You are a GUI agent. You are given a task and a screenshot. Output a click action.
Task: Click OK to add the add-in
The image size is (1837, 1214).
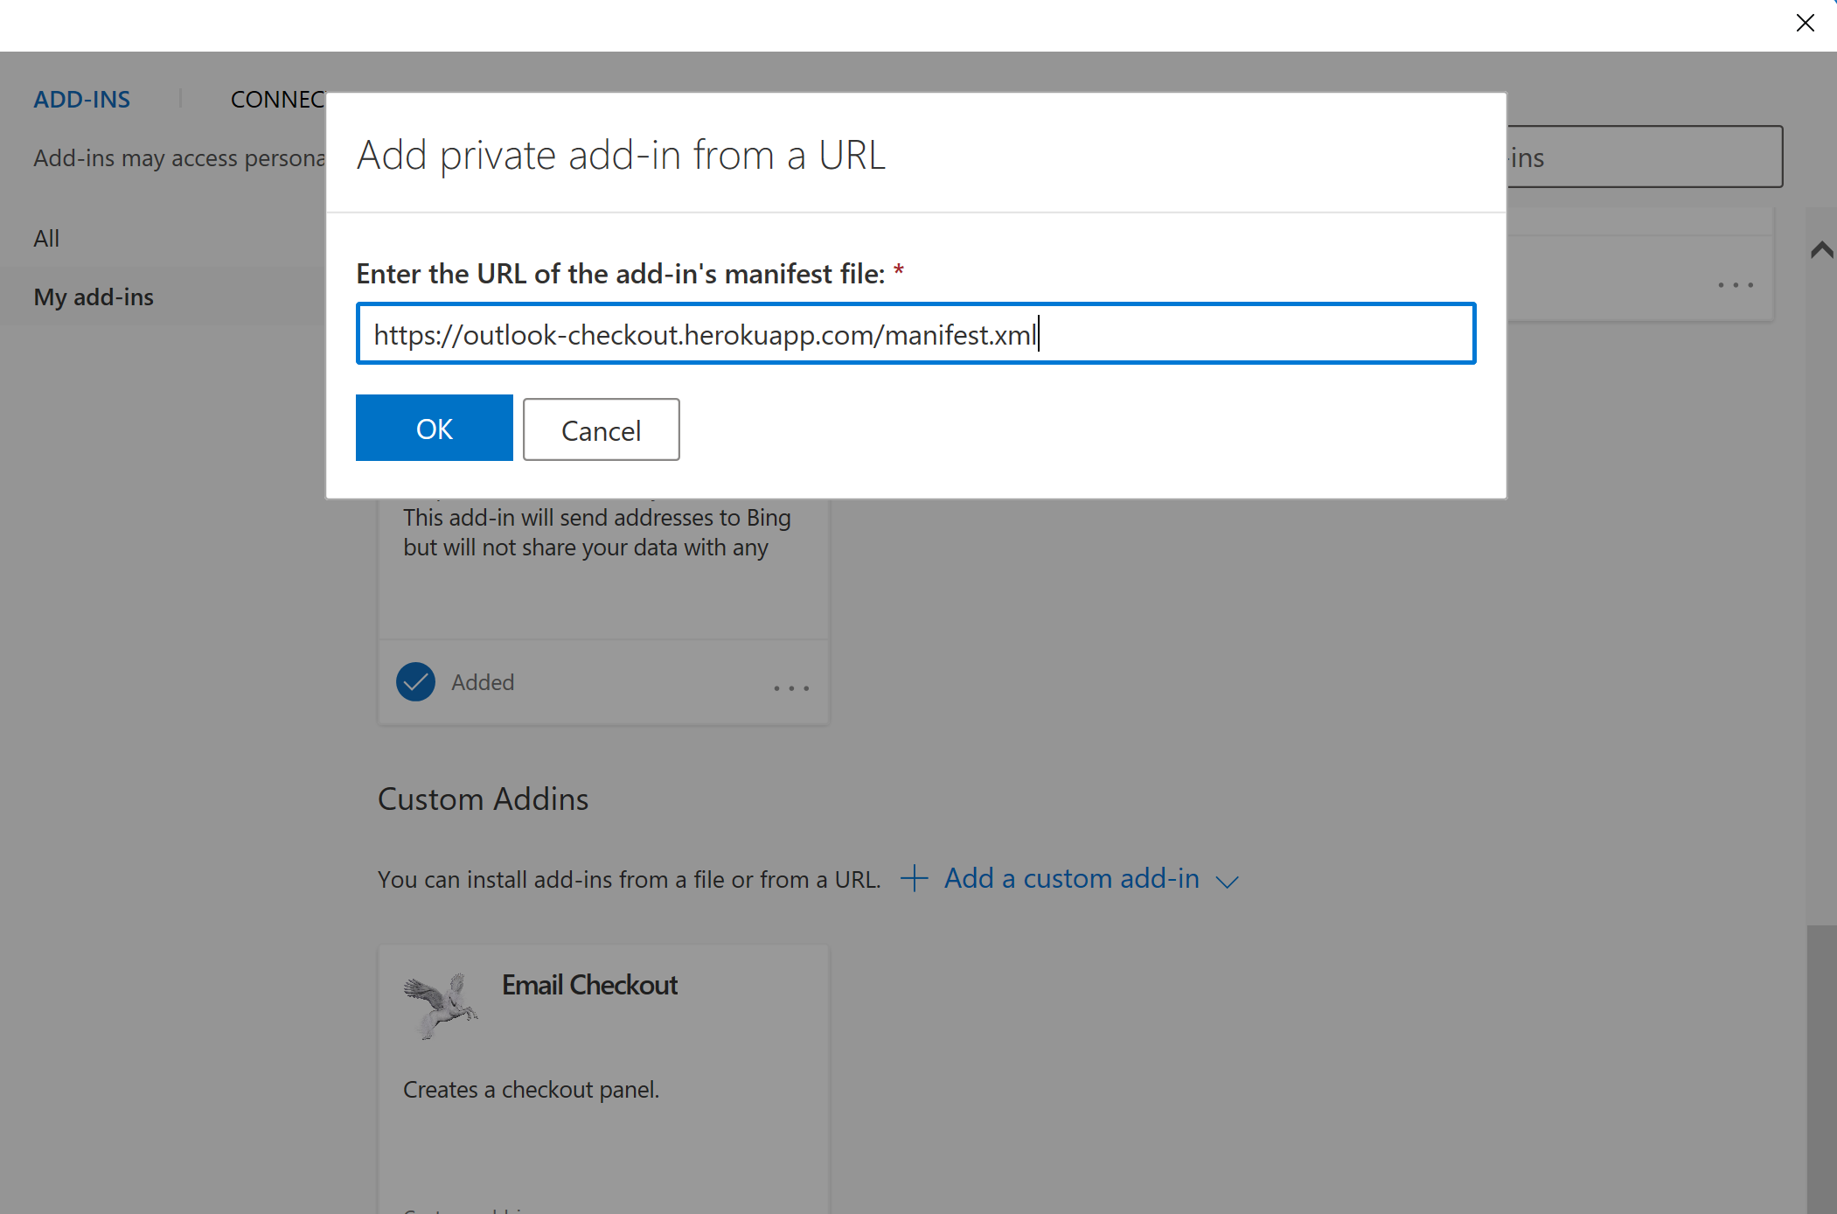point(434,429)
